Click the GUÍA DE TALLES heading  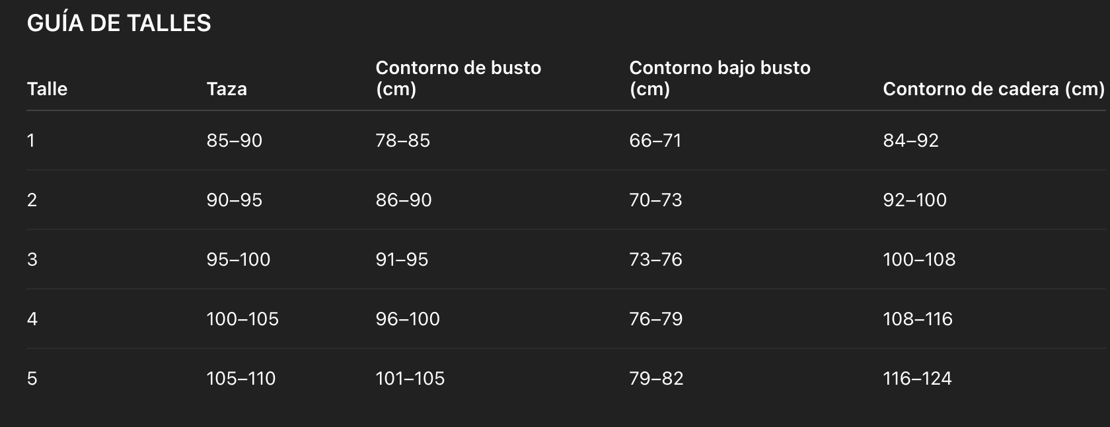click(x=119, y=23)
